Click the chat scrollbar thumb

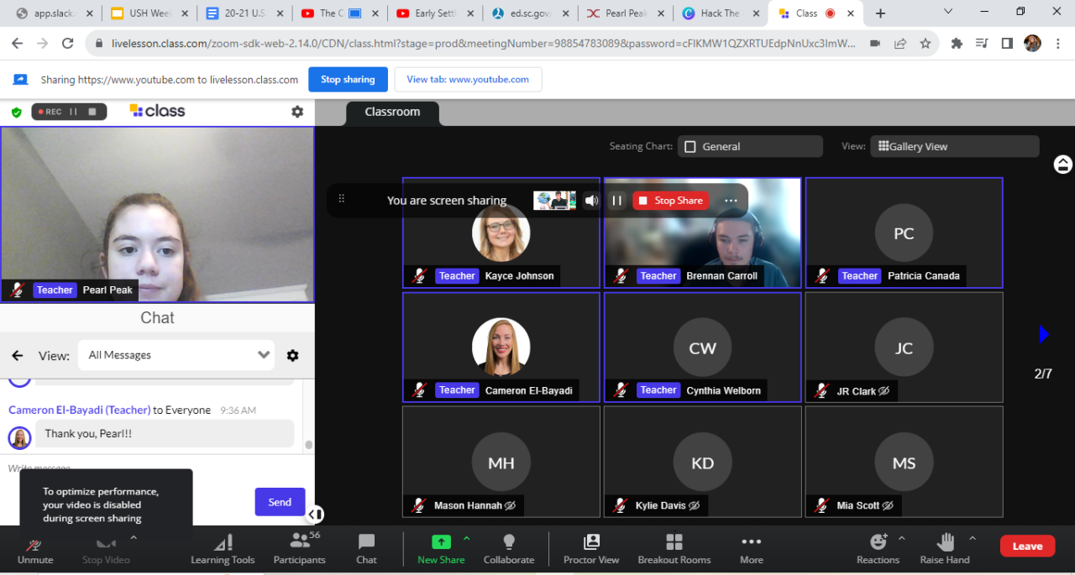(308, 445)
